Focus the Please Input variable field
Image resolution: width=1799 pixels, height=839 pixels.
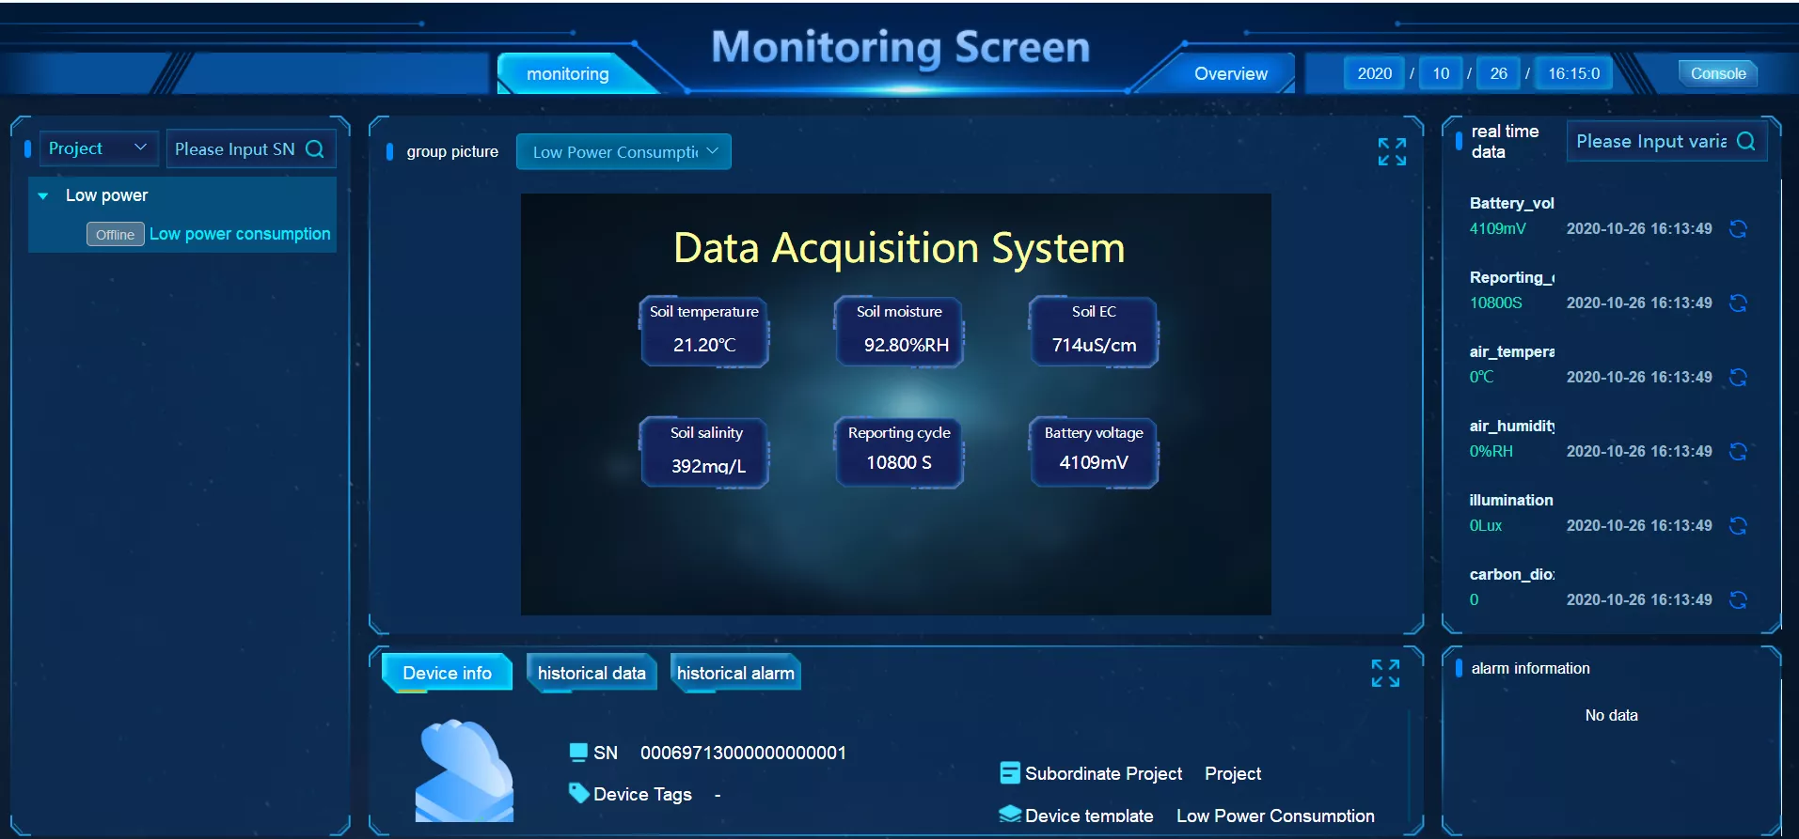tap(1651, 141)
